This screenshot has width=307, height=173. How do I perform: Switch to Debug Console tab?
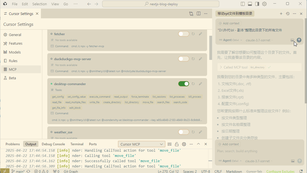[x=53, y=144]
